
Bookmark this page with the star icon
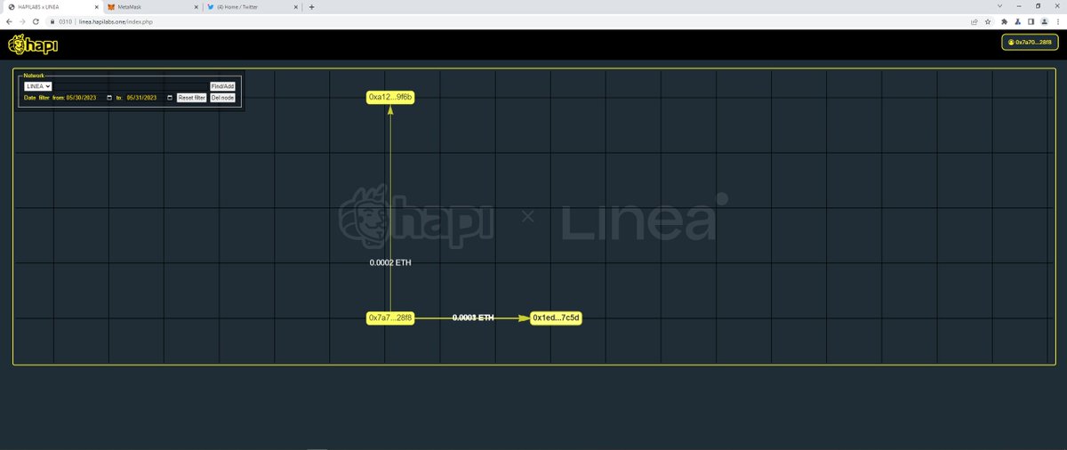click(x=988, y=21)
